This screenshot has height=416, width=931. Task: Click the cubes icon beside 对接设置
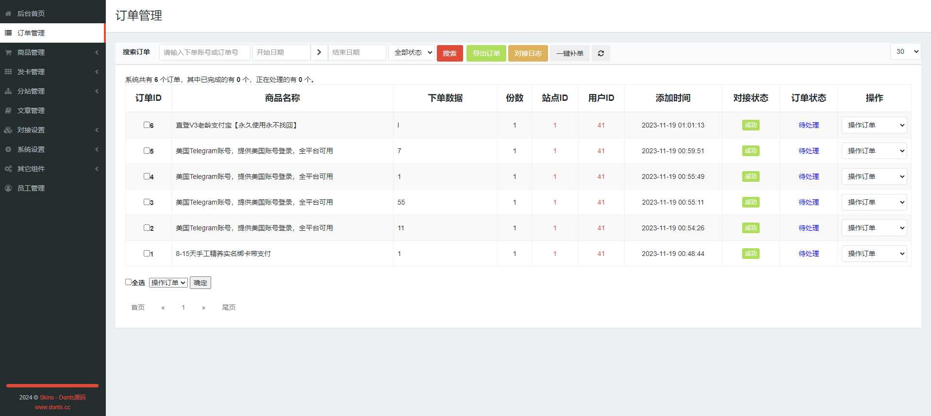pyautogui.click(x=8, y=130)
